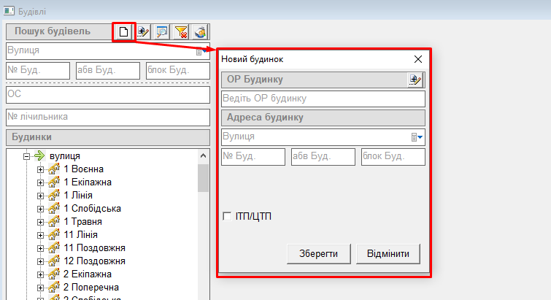Click the new building blank page icon
This screenshot has height=300, width=551.
click(124, 31)
